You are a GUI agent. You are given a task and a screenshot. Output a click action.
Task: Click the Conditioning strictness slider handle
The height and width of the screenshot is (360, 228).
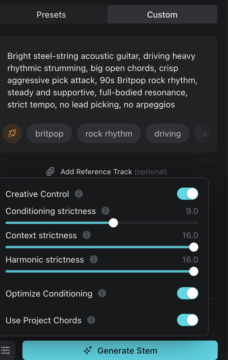[113, 223]
